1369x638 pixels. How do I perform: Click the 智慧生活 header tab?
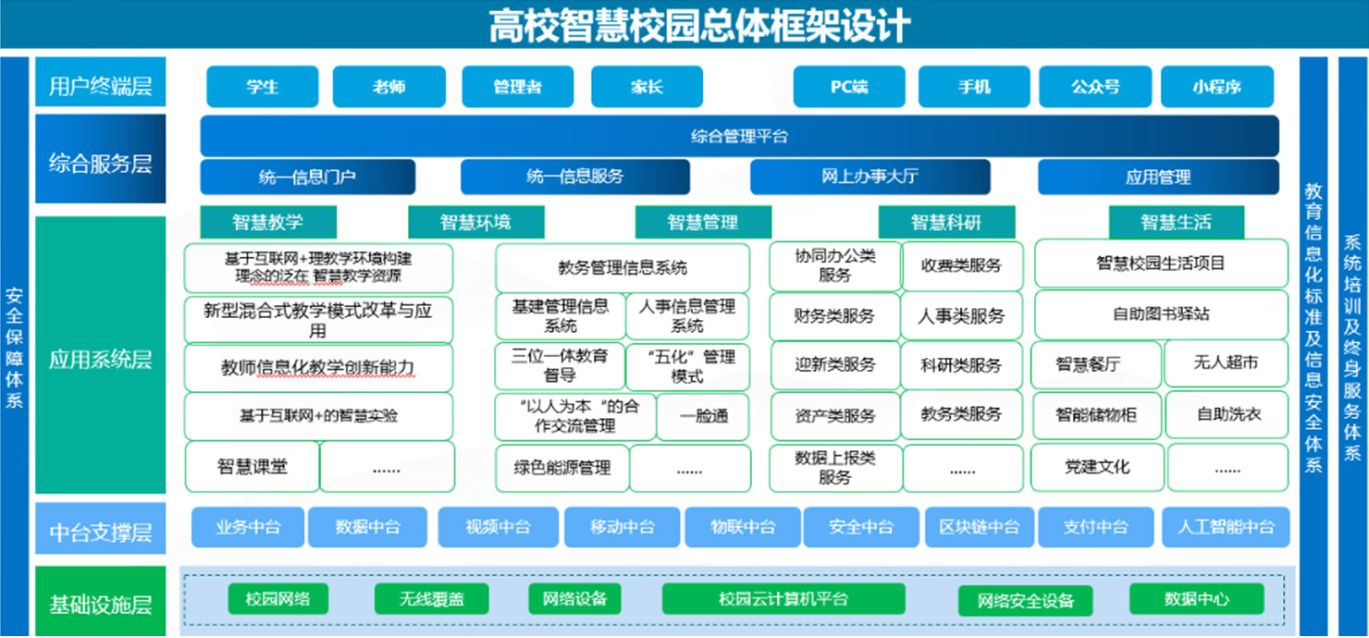(x=1176, y=222)
